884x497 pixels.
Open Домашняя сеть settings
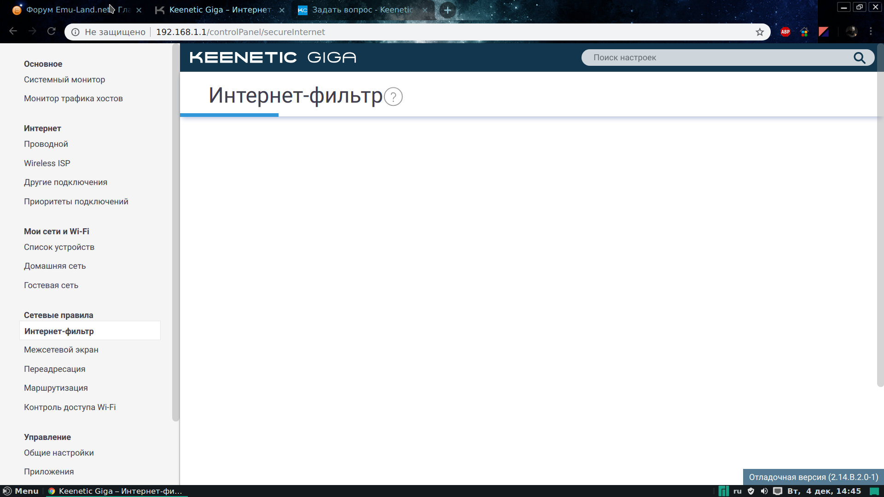(x=55, y=266)
